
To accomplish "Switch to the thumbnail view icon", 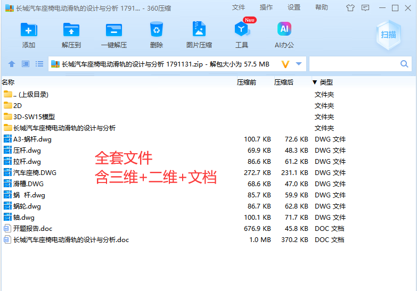I will [x=26, y=64].
